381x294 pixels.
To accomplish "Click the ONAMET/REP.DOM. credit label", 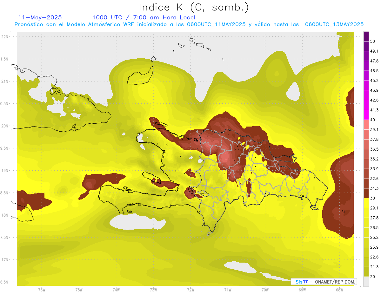I will click(335, 282).
